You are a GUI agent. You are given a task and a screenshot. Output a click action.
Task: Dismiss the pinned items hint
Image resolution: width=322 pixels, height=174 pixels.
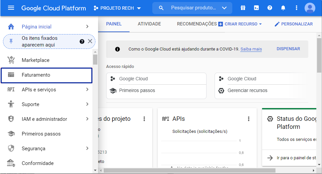pyautogui.click(x=90, y=41)
